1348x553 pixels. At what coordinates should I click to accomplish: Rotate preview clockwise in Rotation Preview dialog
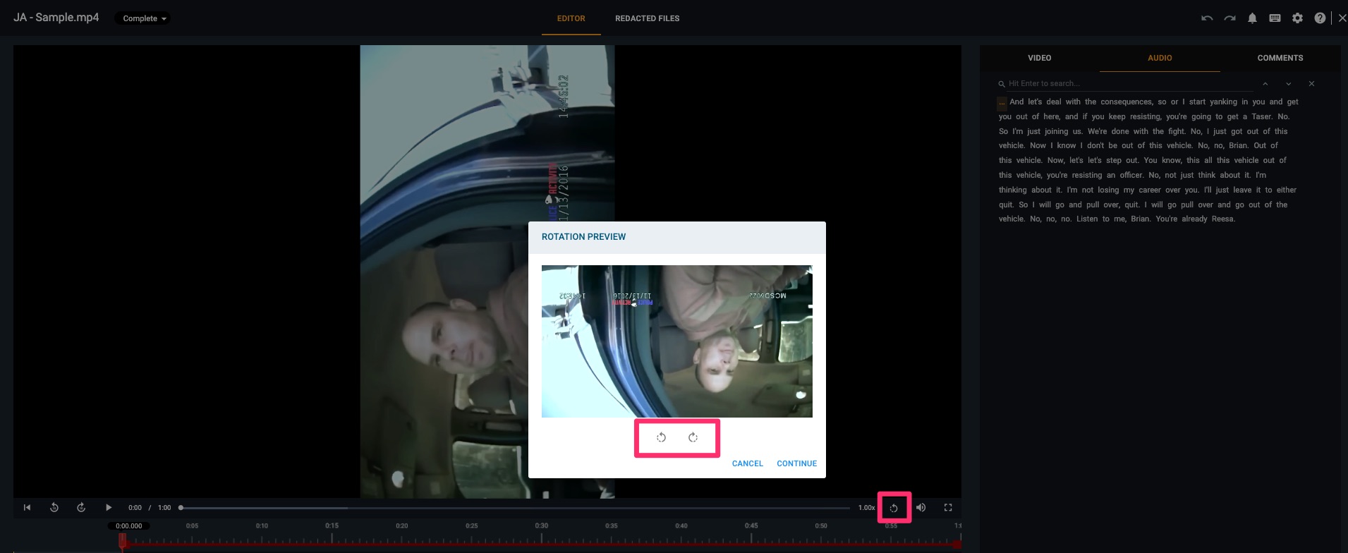[693, 437]
